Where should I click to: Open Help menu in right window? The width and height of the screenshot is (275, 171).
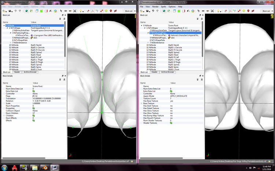(180, 7)
